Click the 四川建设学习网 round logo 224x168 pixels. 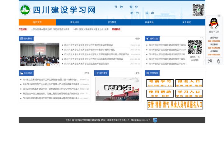coord(25,10)
